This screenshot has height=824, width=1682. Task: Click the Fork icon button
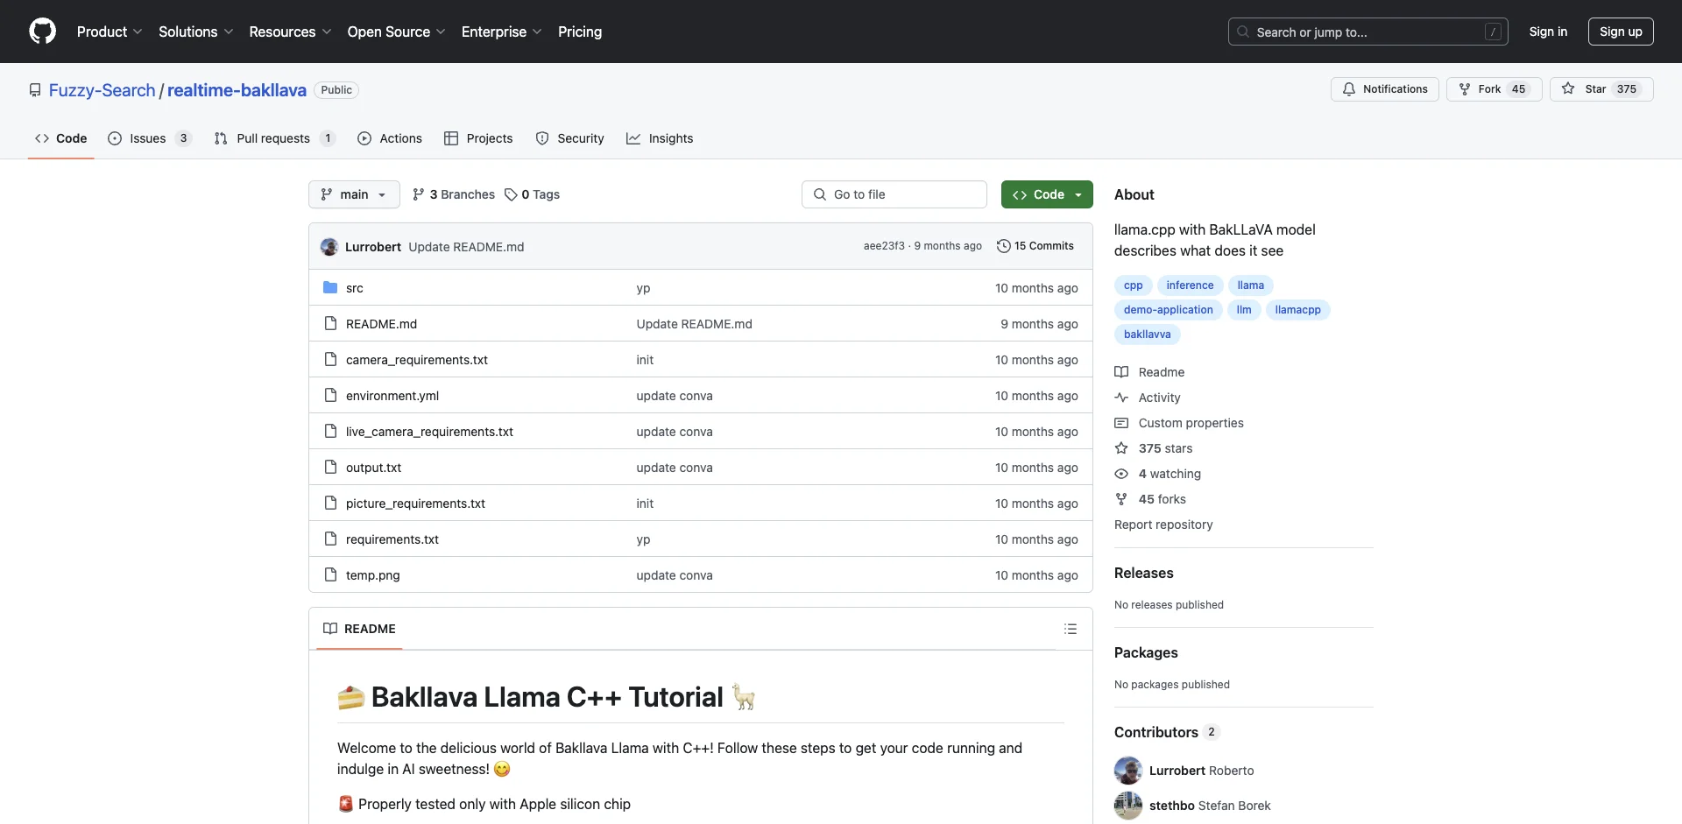pyautogui.click(x=1465, y=89)
